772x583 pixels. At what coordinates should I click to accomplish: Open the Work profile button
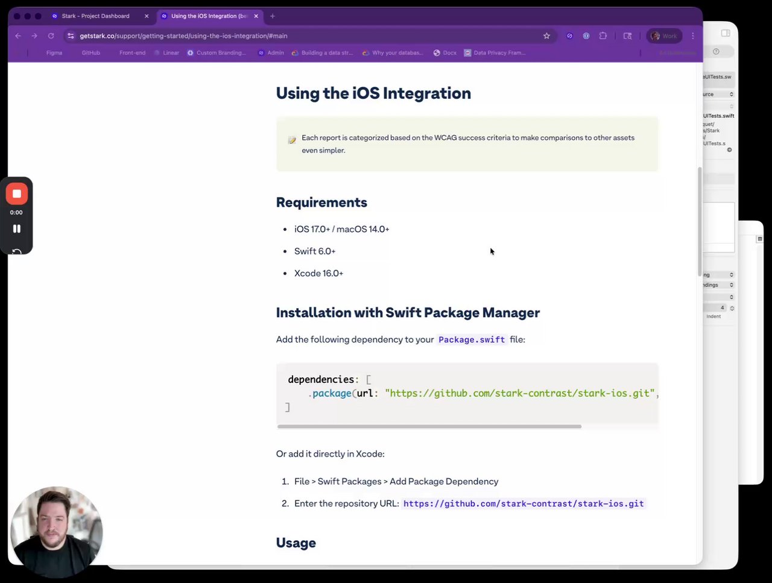point(664,36)
